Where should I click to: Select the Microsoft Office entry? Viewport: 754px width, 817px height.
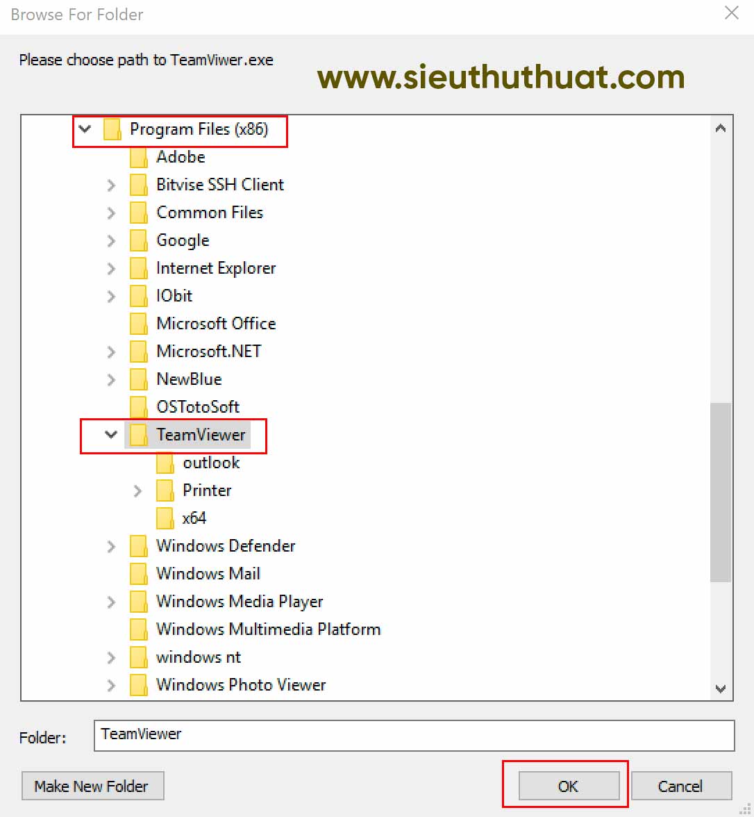click(x=216, y=324)
